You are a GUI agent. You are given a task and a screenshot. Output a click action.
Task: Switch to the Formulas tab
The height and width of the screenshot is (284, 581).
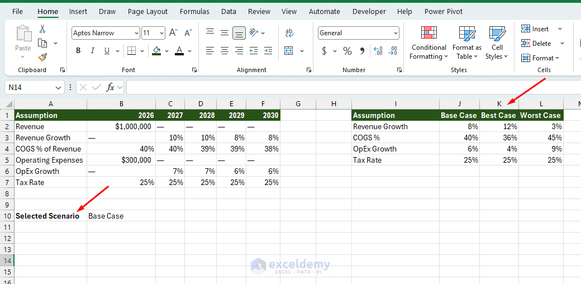tap(194, 12)
